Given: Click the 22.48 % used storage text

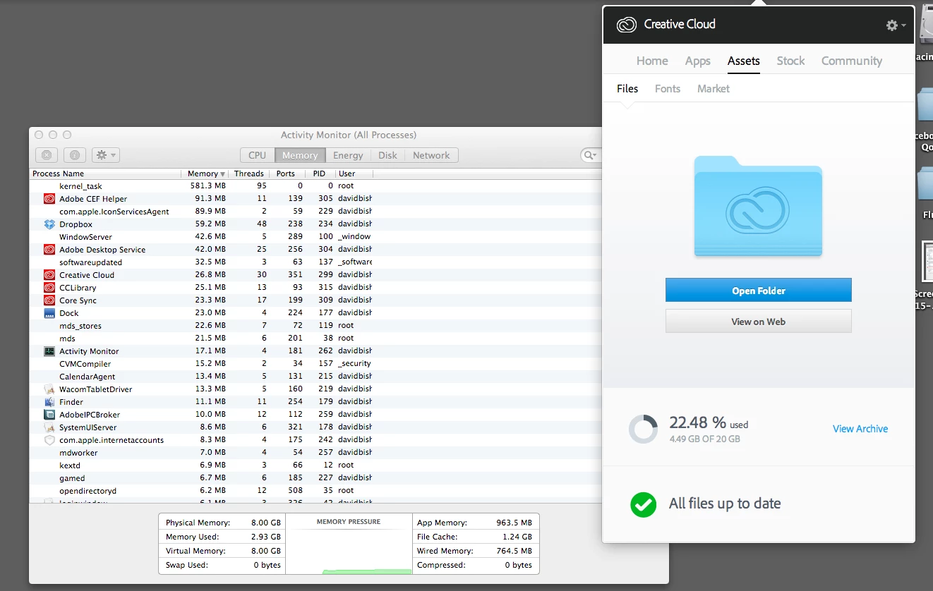Looking at the screenshot, I should pyautogui.click(x=709, y=422).
